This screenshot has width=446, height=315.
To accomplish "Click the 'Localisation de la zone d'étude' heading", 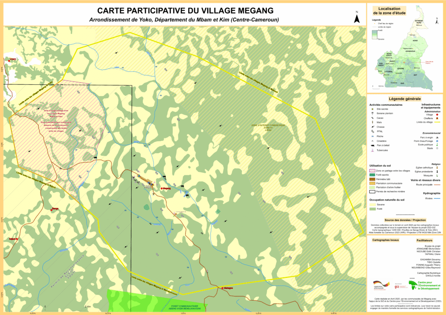I will [389, 11].
